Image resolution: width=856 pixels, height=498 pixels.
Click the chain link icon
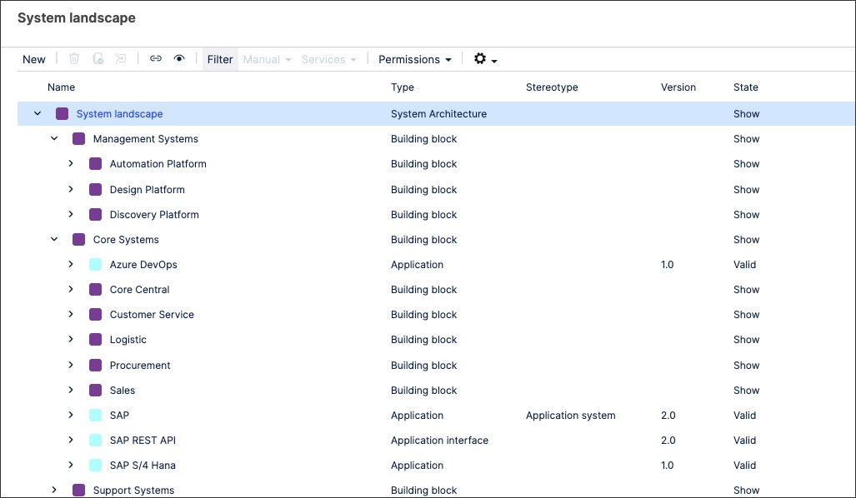[156, 58]
